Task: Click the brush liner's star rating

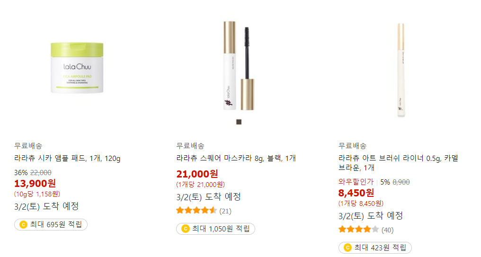Action: tap(358, 230)
